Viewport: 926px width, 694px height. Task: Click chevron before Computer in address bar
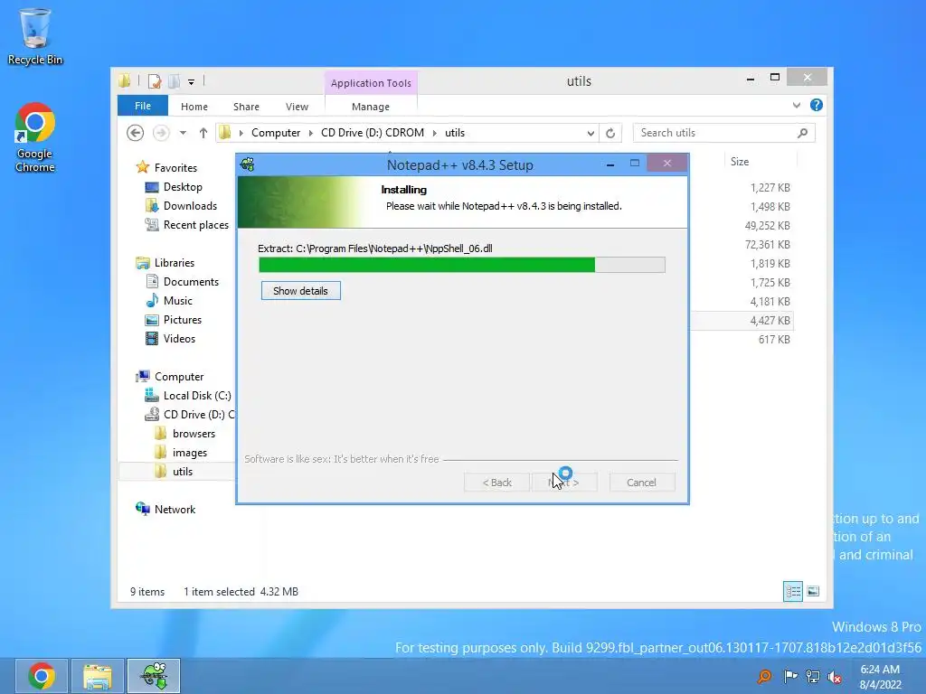241,134
